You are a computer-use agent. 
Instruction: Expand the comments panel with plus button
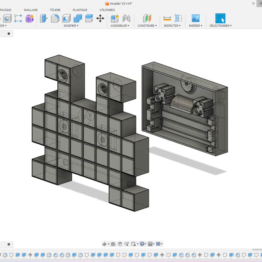(x=9, y=244)
